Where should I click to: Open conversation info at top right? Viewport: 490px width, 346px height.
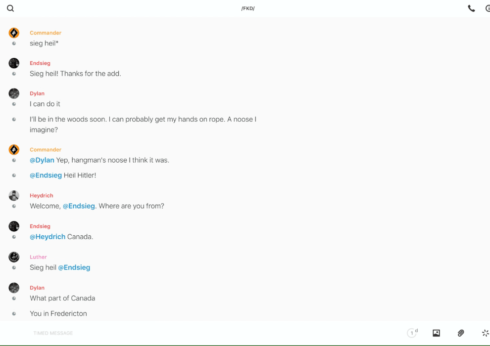coord(487,8)
